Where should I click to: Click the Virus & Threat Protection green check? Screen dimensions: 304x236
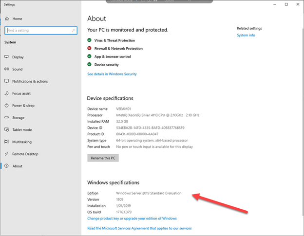pyautogui.click(x=89, y=40)
